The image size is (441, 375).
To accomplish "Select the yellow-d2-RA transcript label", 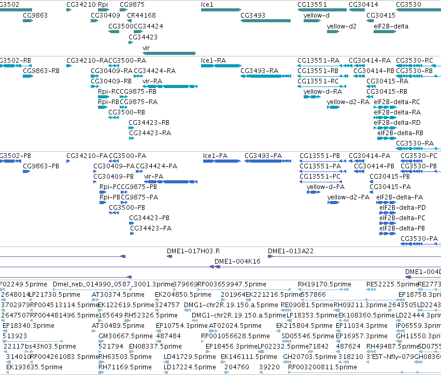I will (348, 102).
